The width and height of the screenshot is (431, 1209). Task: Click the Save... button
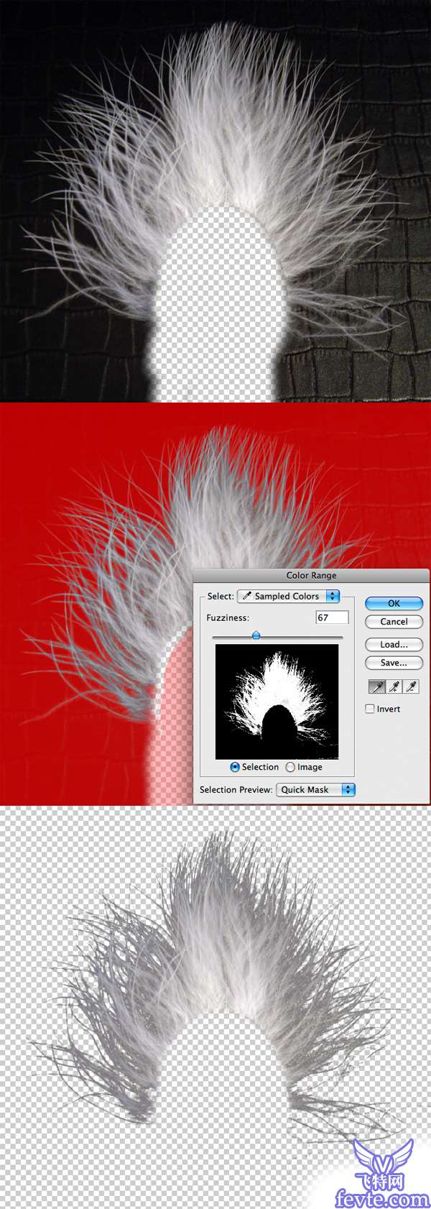coord(394,663)
